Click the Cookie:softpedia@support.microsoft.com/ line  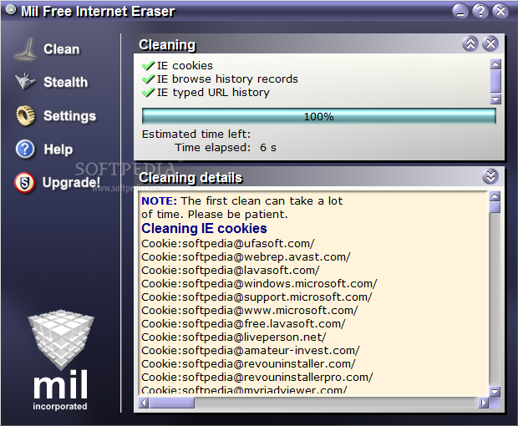pyautogui.click(x=256, y=297)
